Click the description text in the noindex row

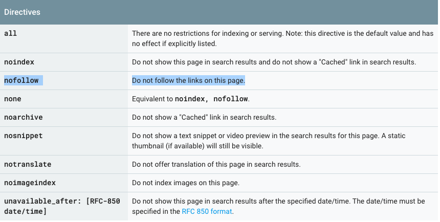point(274,62)
